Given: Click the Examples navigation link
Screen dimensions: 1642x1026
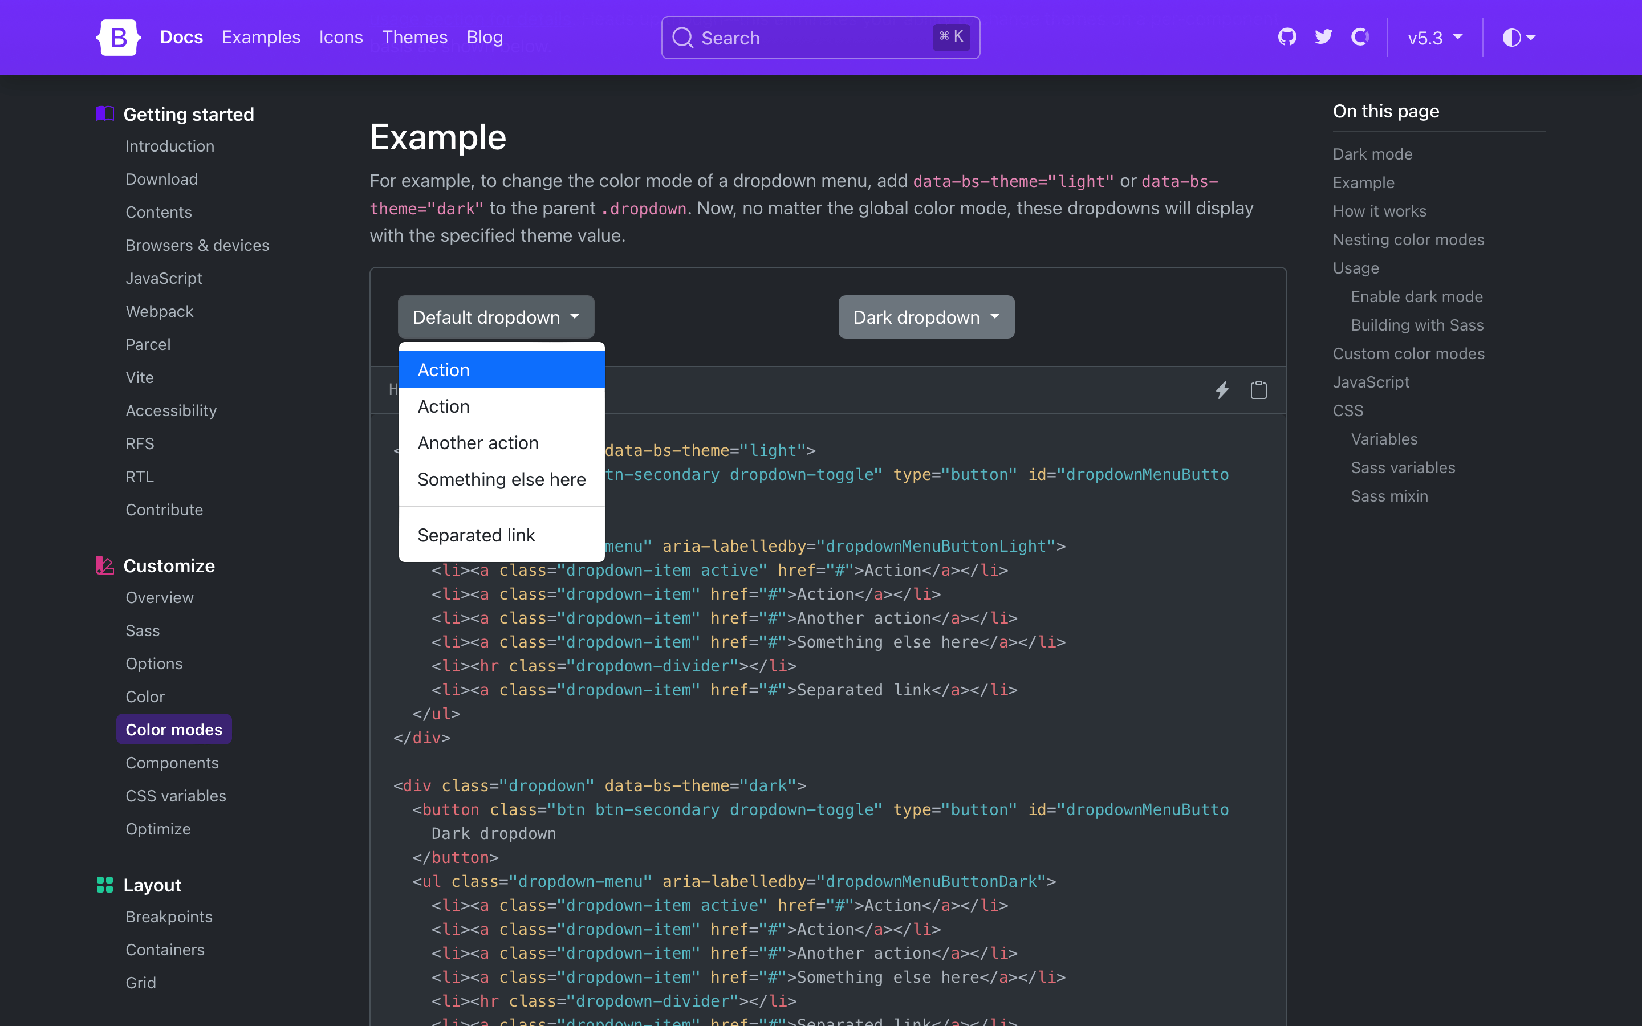Looking at the screenshot, I should 261,38.
